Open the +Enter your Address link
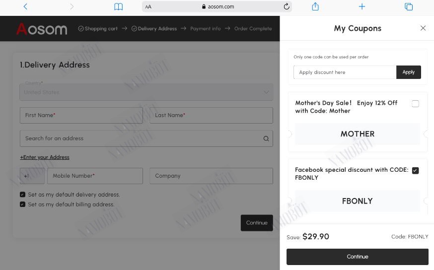Viewport: 434px width, 270px height. point(45,157)
